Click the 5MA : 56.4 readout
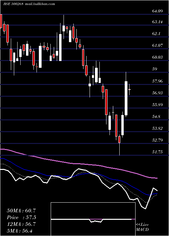This screenshot has height=236, width=169. pos(20,231)
